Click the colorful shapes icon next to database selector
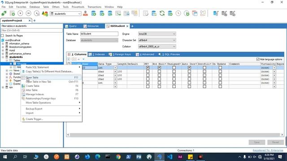This screenshot has height=161, width=287. [x=45, y=13]
